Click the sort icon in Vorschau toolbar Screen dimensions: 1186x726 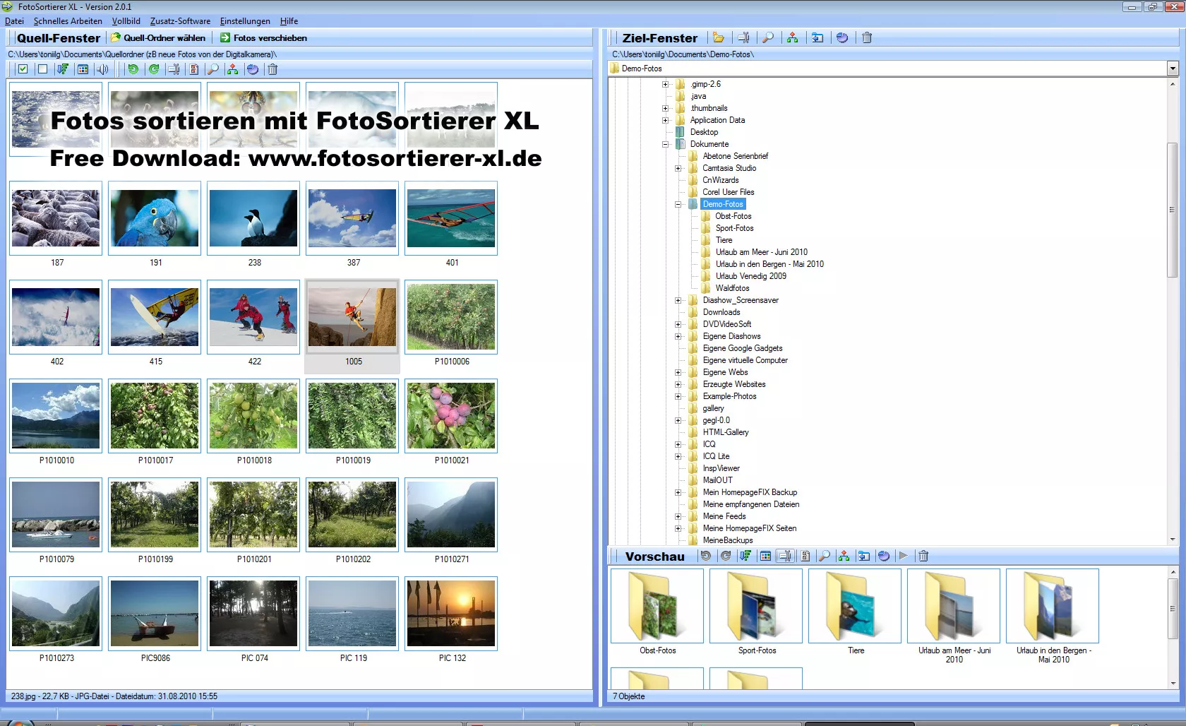pos(745,557)
